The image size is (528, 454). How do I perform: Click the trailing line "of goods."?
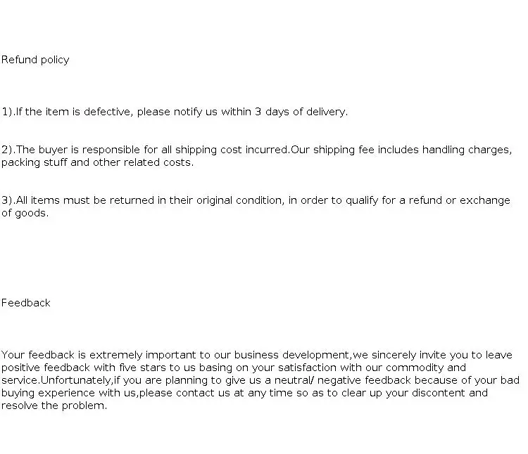25,213
